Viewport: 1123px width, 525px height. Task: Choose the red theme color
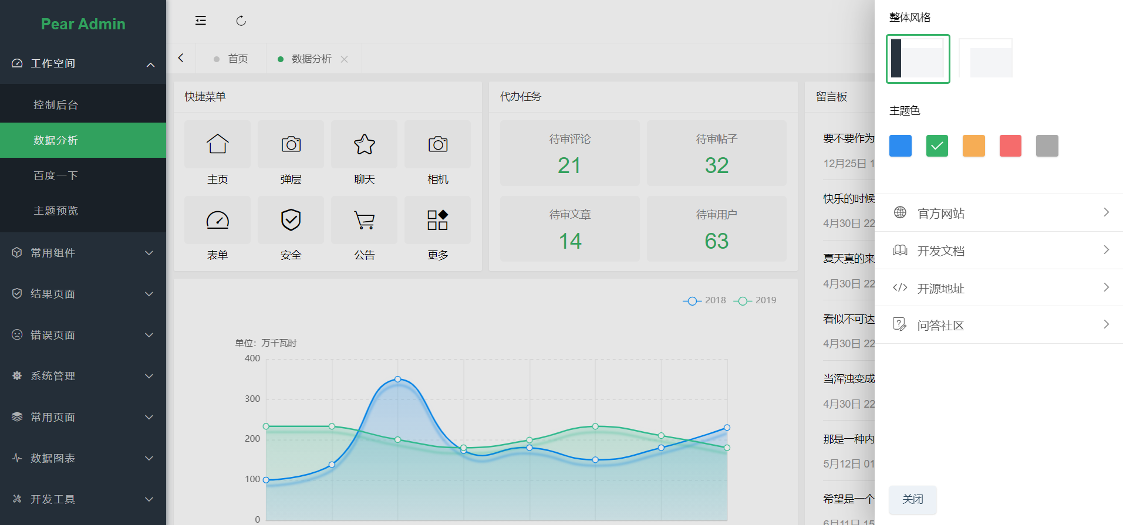pyautogui.click(x=1010, y=145)
